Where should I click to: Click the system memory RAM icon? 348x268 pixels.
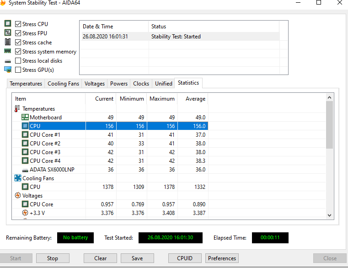[8, 51]
